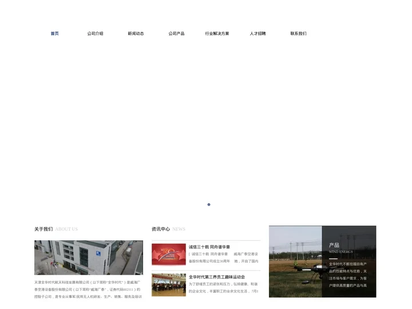Open the 首页 navigation item

55,33
